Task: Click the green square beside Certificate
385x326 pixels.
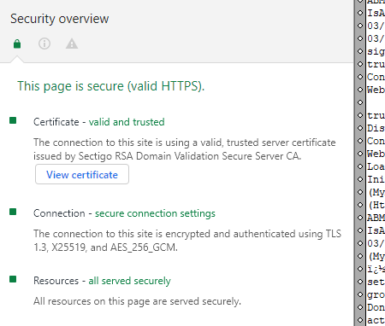Action: (13, 120)
